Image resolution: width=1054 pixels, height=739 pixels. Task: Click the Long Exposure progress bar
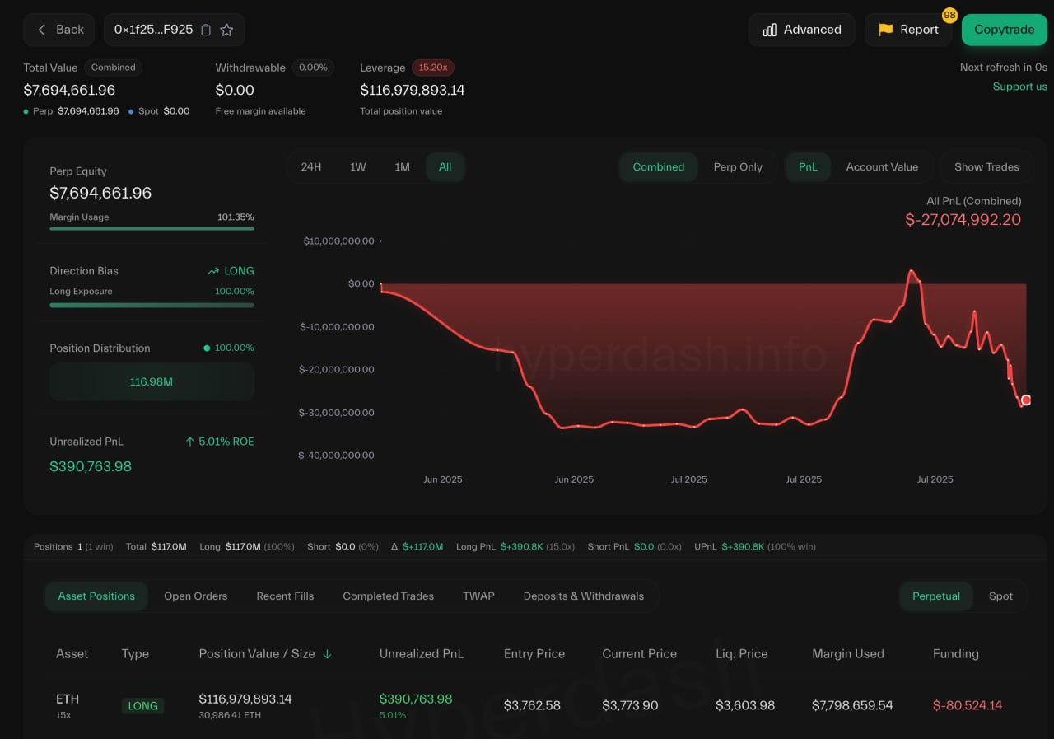point(152,305)
